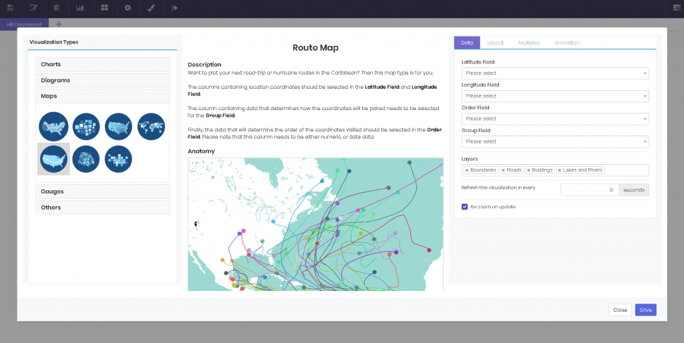Screen dimensions: 684x343
Task: Expand the Gauges category
Action: pyautogui.click(x=102, y=192)
